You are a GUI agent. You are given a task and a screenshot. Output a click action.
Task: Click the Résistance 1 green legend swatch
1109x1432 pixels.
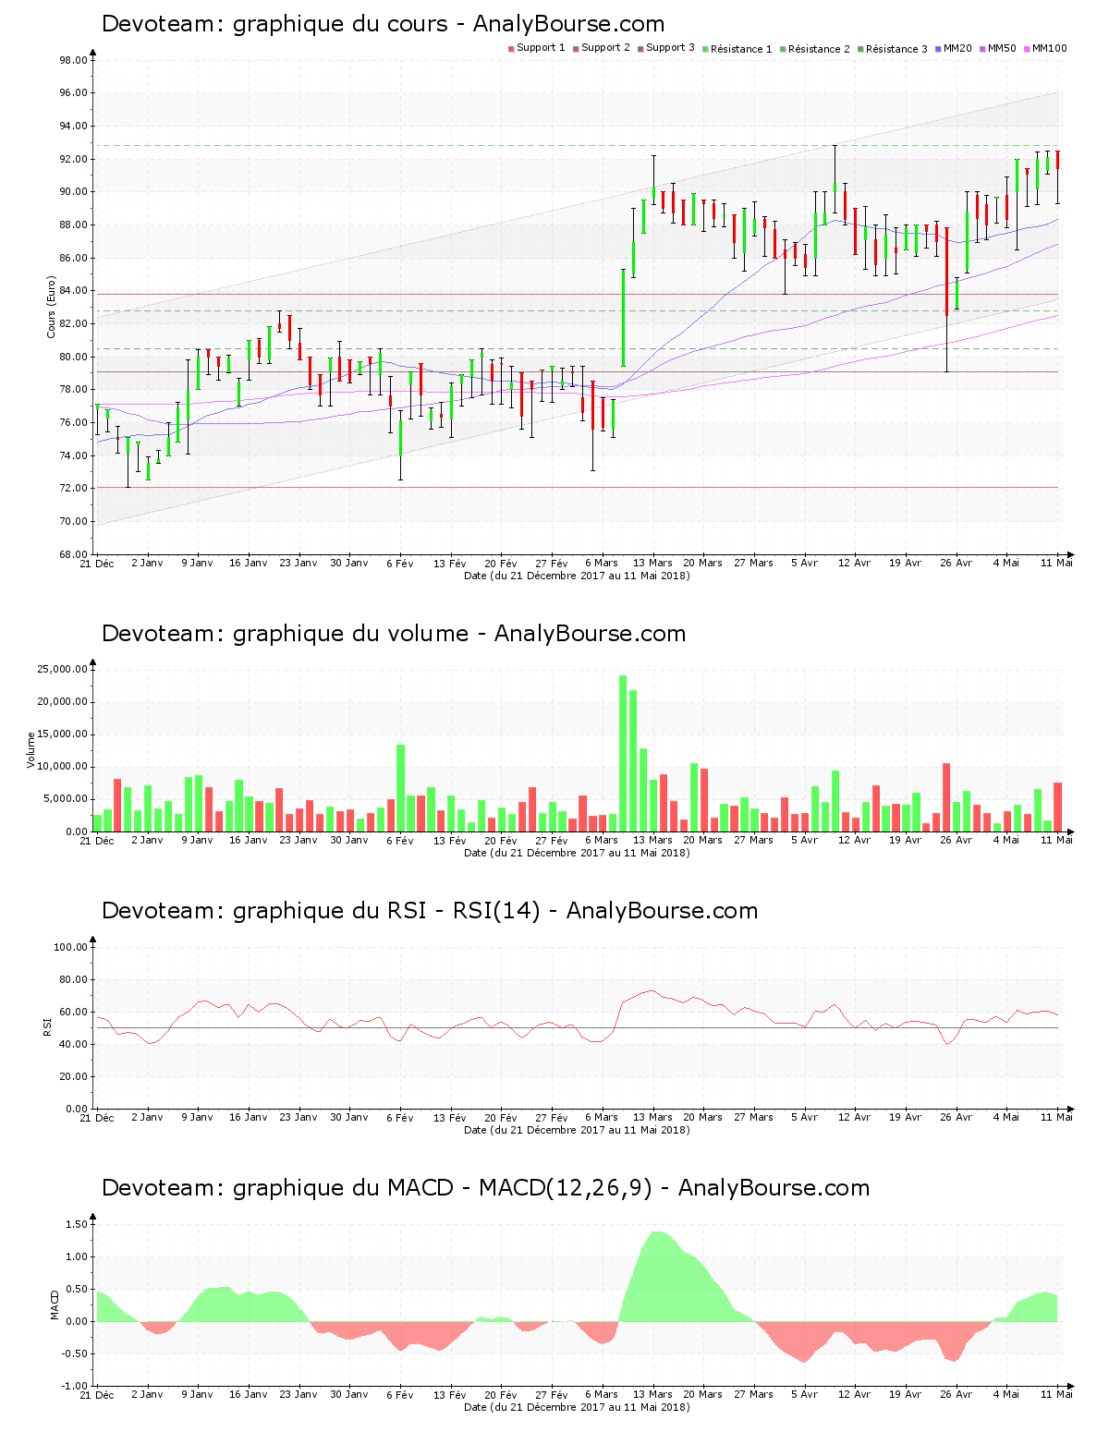point(705,49)
